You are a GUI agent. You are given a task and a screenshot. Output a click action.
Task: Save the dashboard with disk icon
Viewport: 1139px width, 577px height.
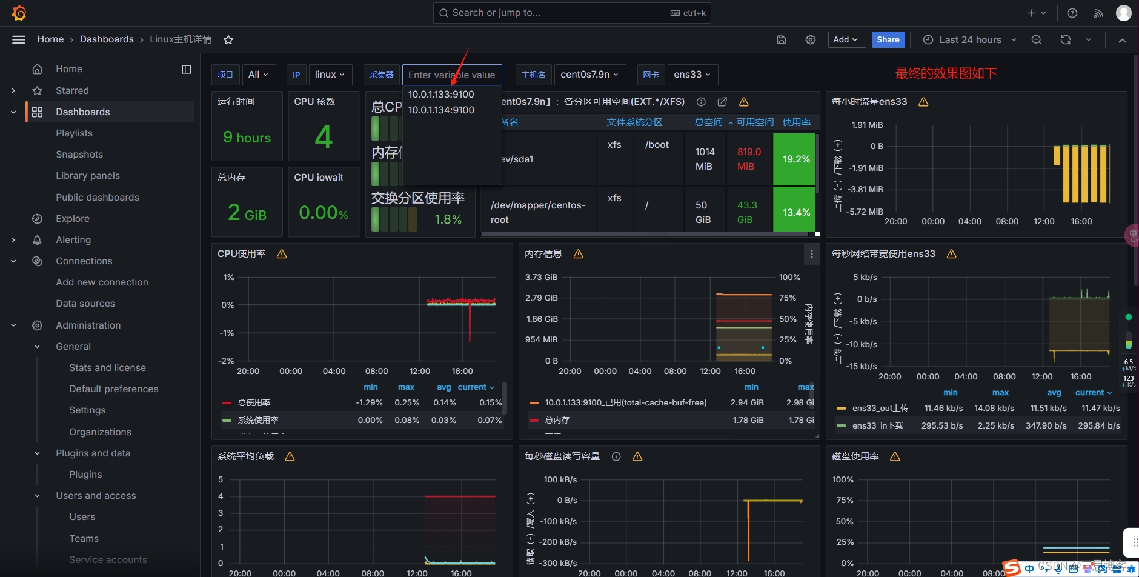782,40
